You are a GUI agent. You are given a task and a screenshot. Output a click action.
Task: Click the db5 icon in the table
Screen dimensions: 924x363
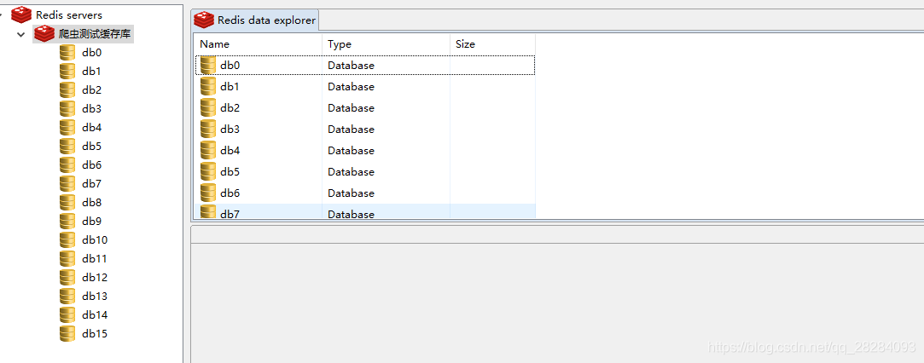(x=208, y=172)
